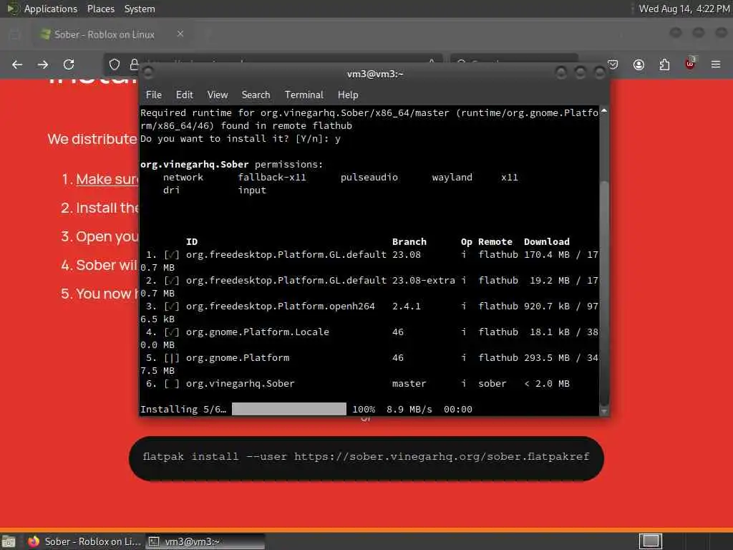Click the show desktop icon in taskbar
Viewport: 733px width, 550px height.
(9, 541)
